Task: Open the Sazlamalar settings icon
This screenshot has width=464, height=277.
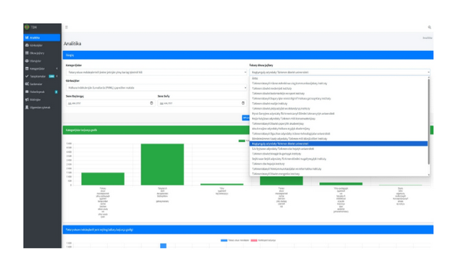Action: click(27, 84)
